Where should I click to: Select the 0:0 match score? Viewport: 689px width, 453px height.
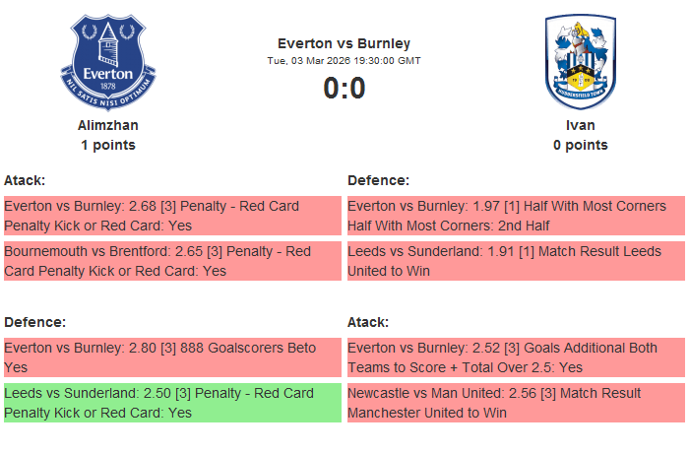tap(344, 89)
